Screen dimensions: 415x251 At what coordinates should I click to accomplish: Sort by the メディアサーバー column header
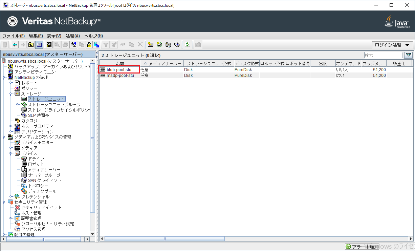click(162, 63)
